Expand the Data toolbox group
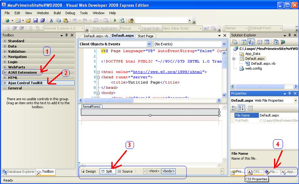The height and width of the screenshot is (184, 299). coord(5,46)
